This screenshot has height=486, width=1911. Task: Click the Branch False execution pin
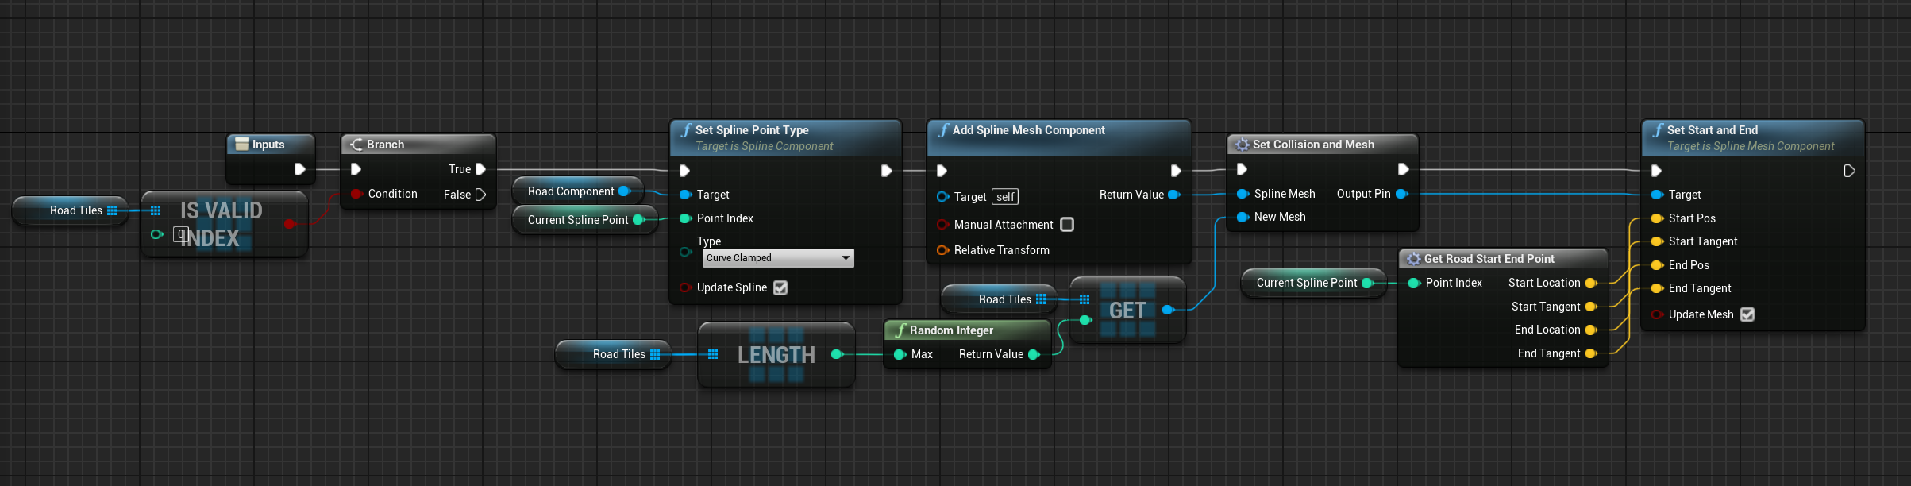tap(480, 195)
